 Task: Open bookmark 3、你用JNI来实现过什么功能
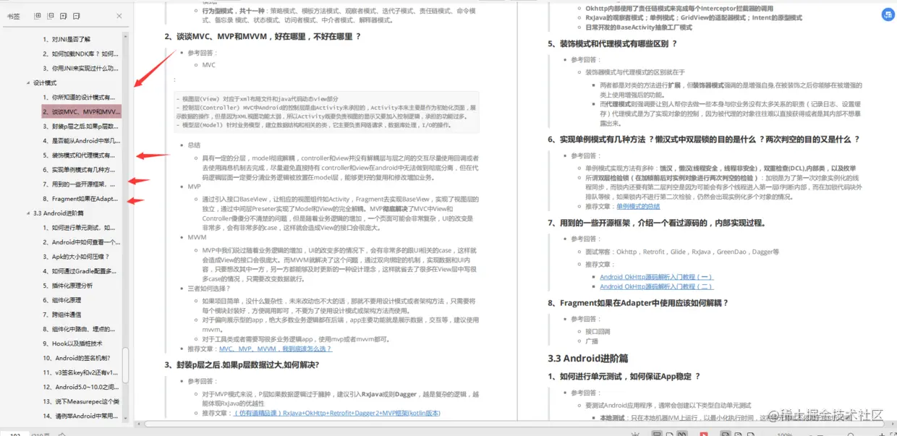(x=82, y=68)
